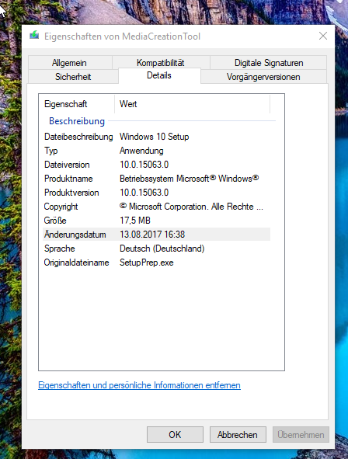
Task: Select the Beschreibung group heading
Action: tap(77, 121)
